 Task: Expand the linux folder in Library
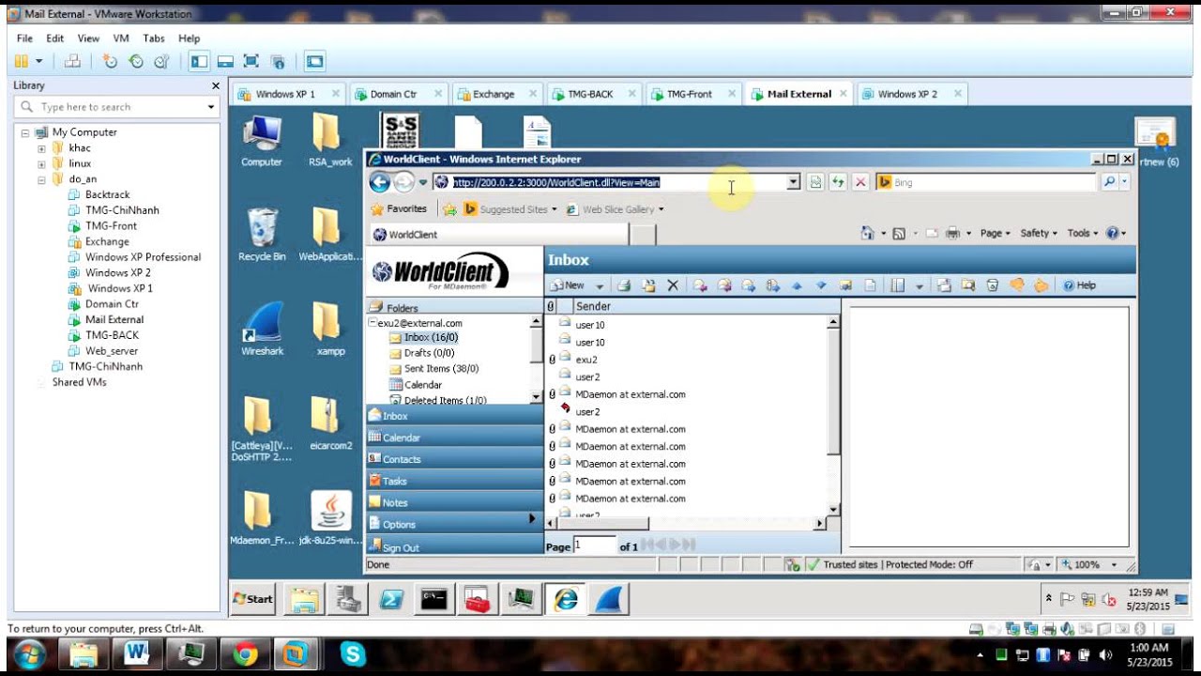(x=41, y=164)
